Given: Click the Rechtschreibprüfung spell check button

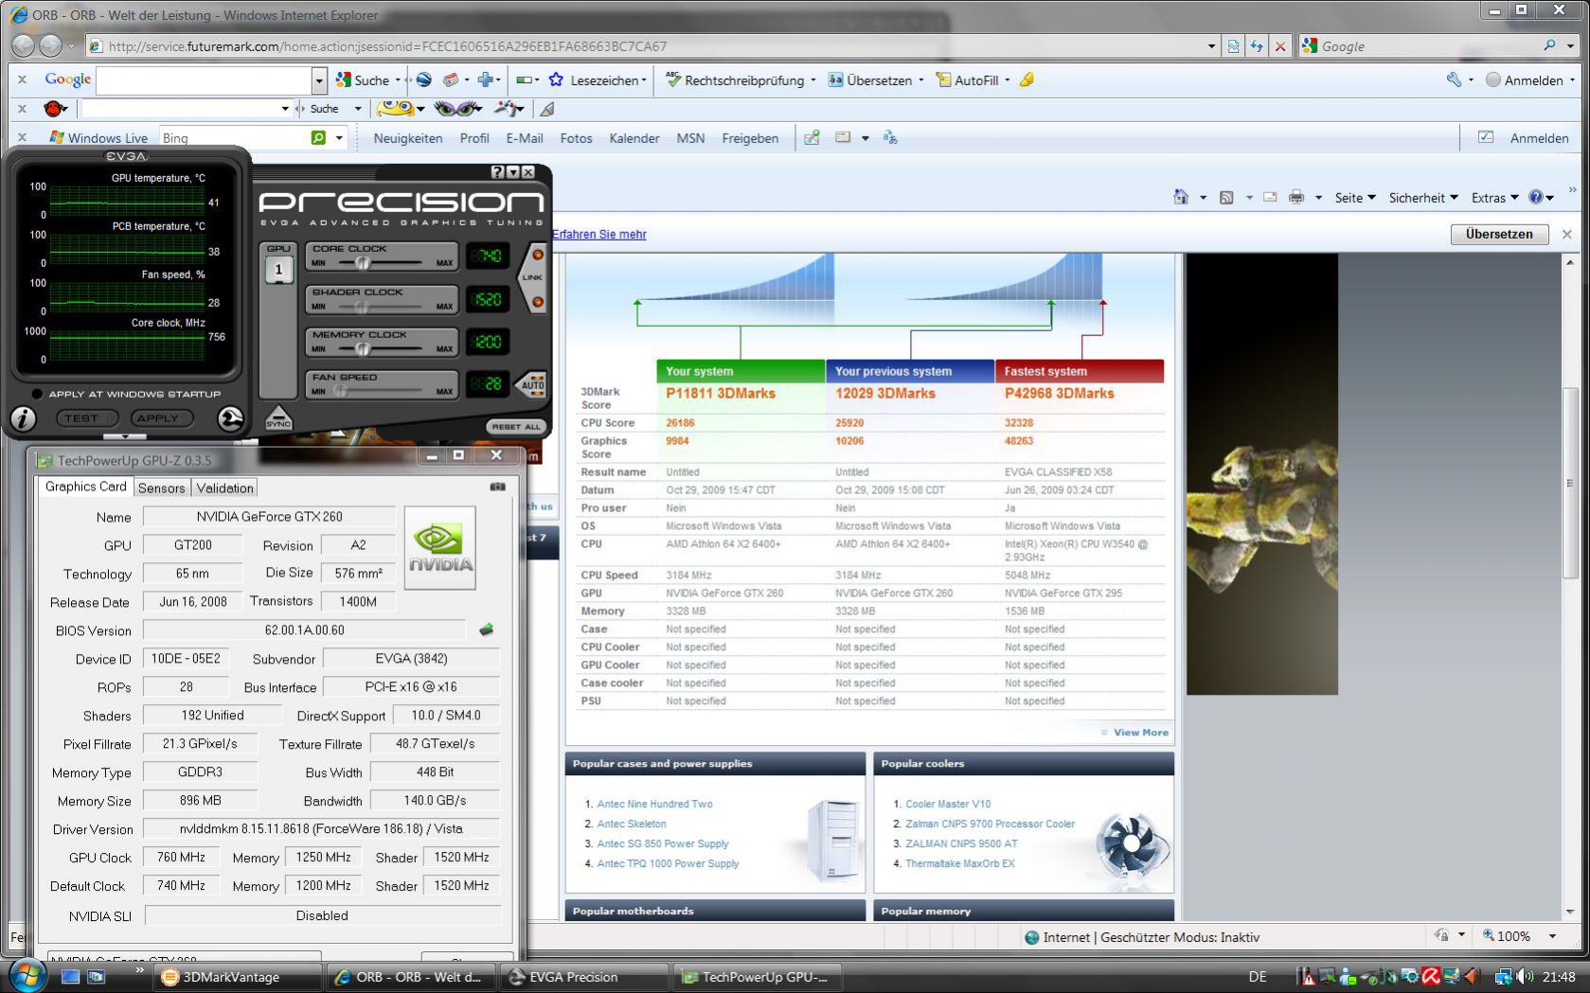Looking at the screenshot, I should [735, 80].
